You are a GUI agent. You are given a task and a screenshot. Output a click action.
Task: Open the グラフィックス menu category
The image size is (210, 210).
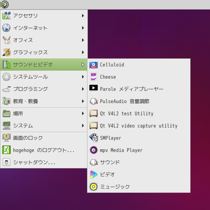[44, 52]
